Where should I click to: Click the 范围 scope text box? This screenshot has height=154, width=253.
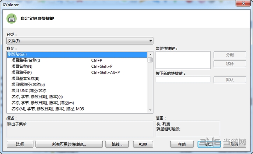(188, 129)
